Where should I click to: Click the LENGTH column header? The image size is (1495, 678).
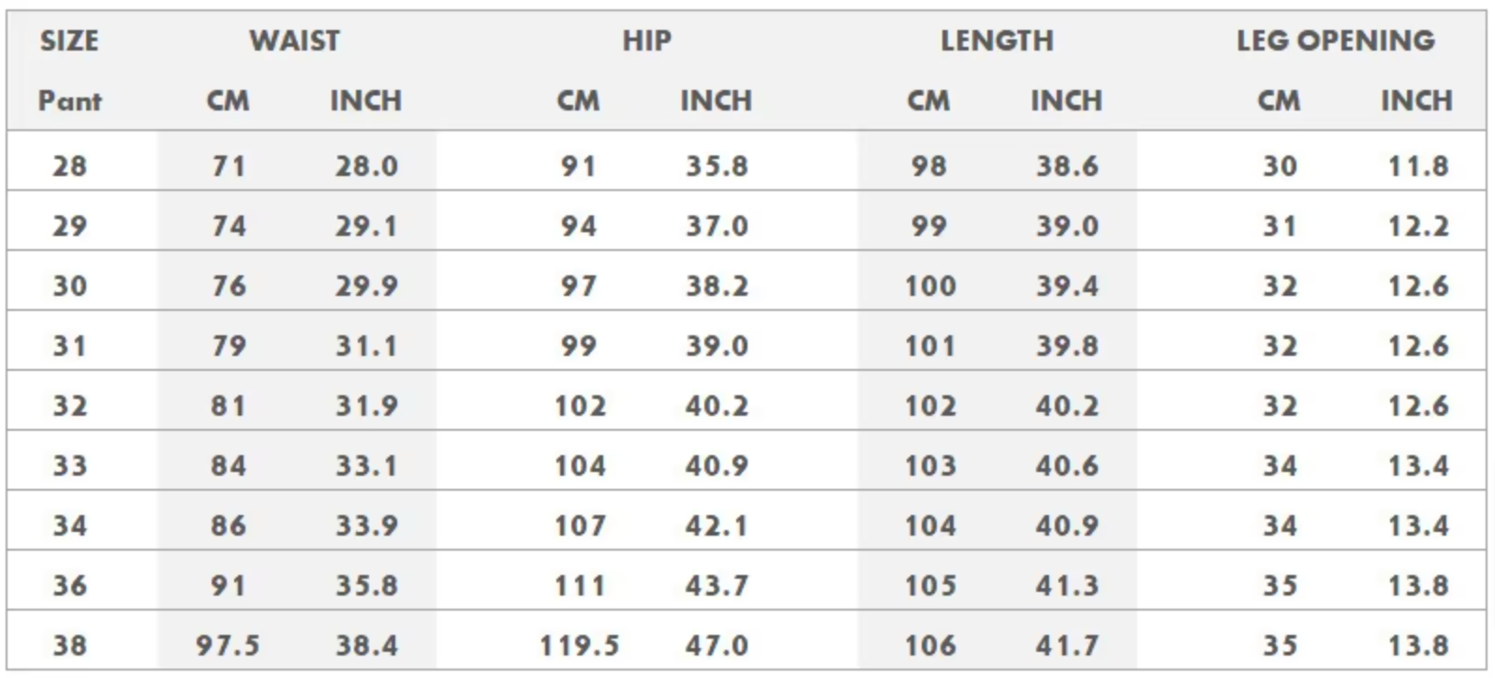pyautogui.click(x=997, y=40)
